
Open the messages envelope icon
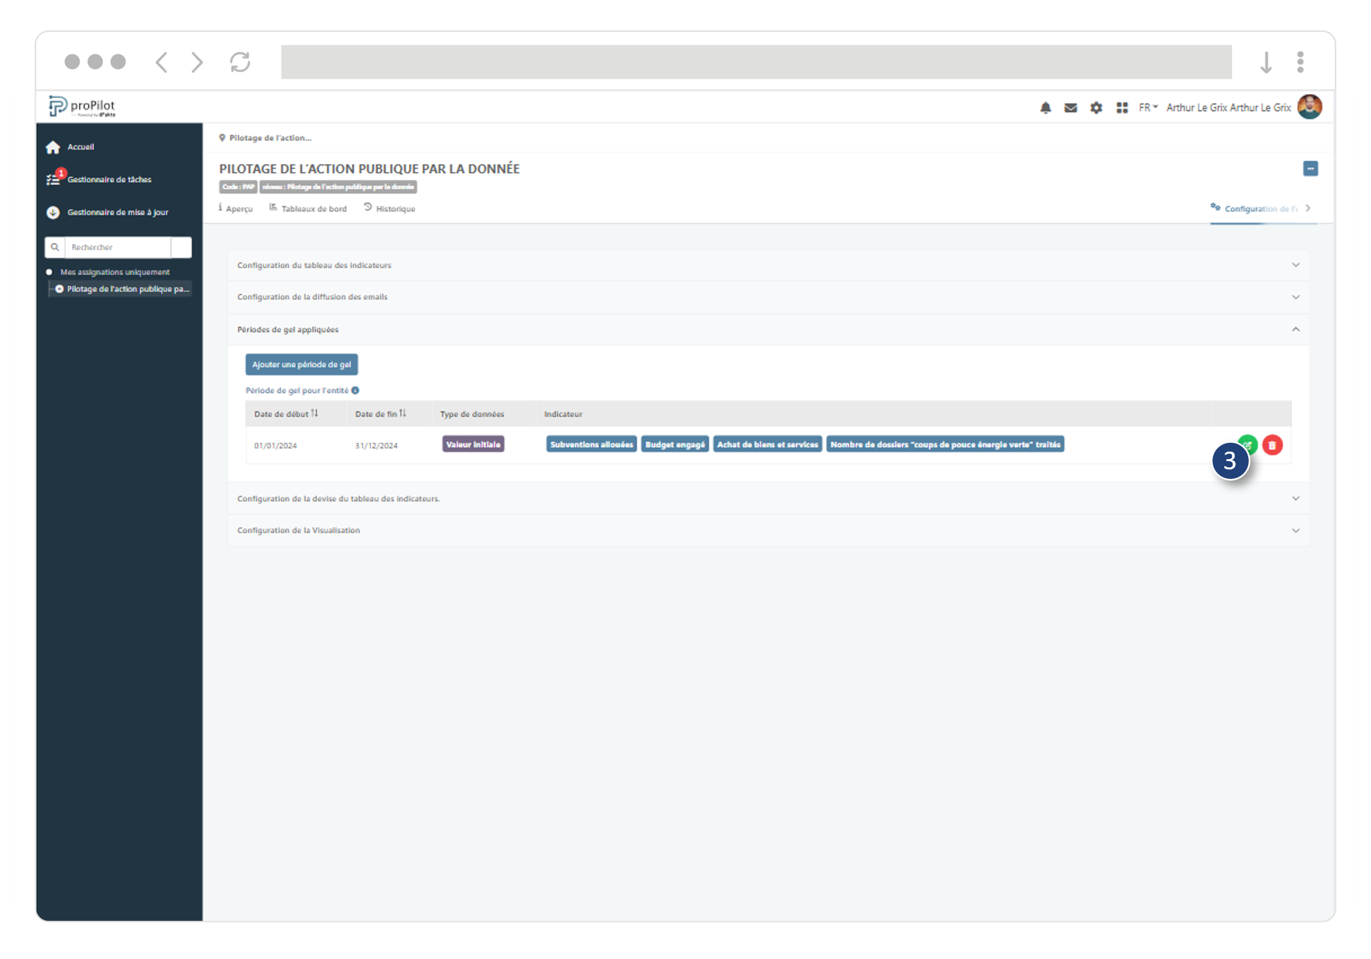point(1071,108)
